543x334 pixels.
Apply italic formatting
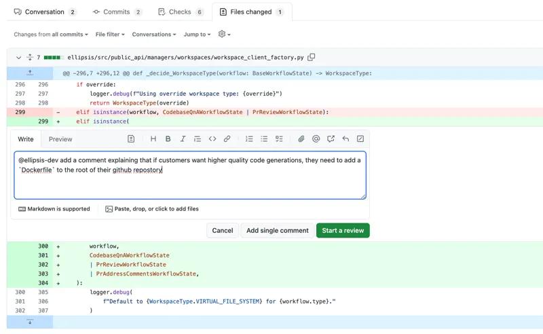pyautogui.click(x=183, y=139)
